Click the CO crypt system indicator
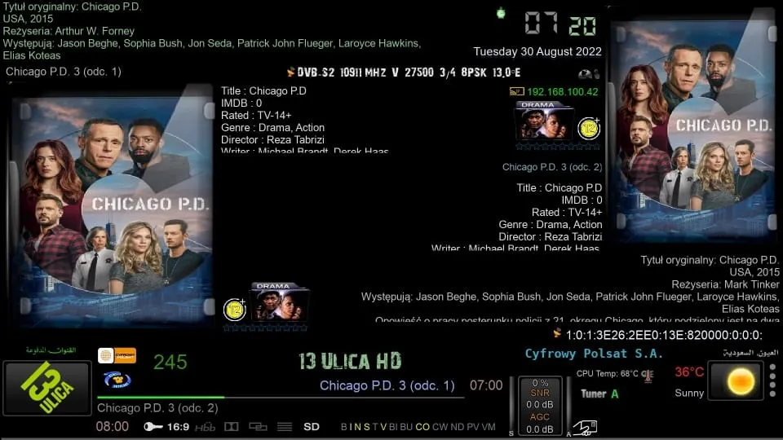Viewport: 783px width, 440px height. point(422,427)
